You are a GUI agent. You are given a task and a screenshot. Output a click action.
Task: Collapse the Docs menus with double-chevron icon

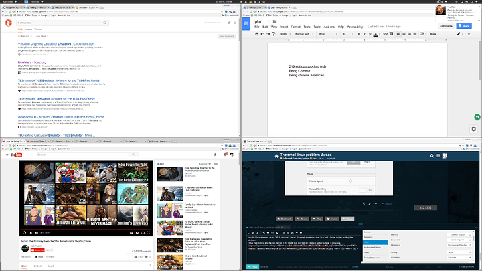click(x=469, y=34)
